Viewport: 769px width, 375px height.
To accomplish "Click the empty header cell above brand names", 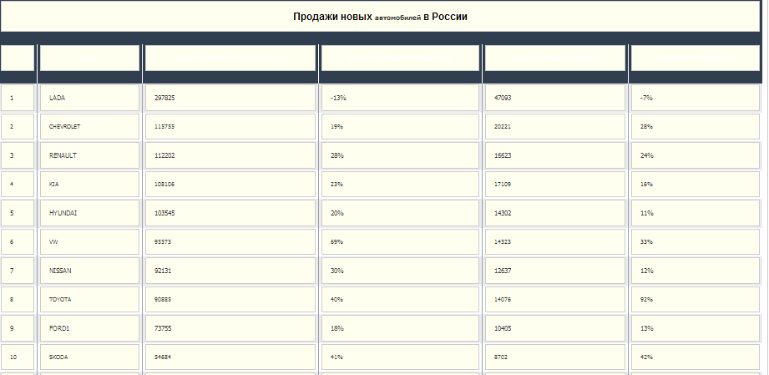I will click(89, 58).
